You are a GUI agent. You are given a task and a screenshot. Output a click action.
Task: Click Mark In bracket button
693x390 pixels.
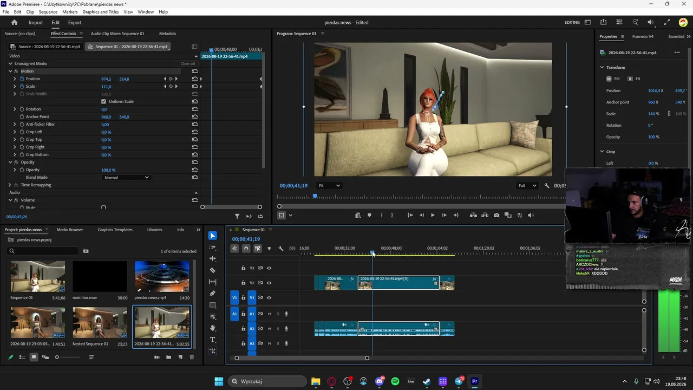coord(382,215)
